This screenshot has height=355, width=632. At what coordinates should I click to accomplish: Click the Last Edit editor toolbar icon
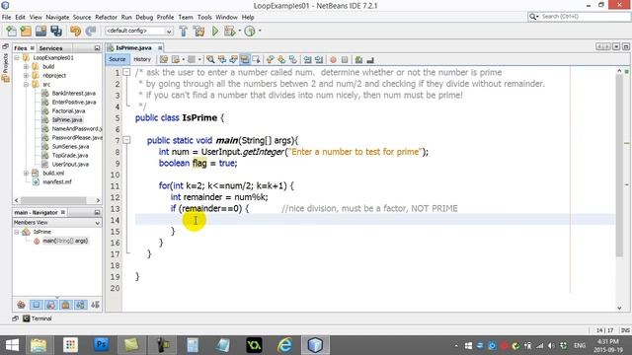click(164, 59)
